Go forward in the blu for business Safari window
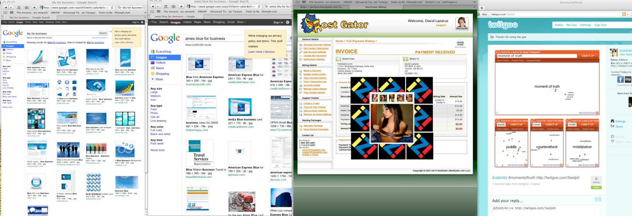632x216 pixels. (11, 7)
